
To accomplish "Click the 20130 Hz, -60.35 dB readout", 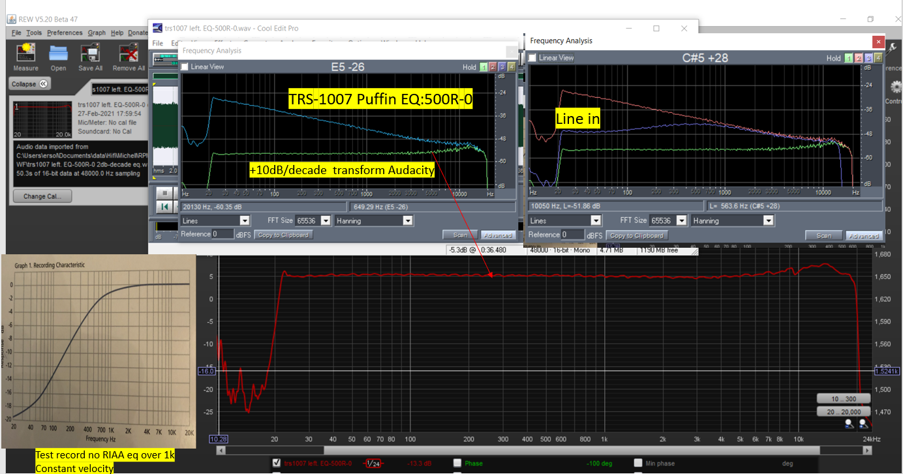I will click(x=264, y=207).
